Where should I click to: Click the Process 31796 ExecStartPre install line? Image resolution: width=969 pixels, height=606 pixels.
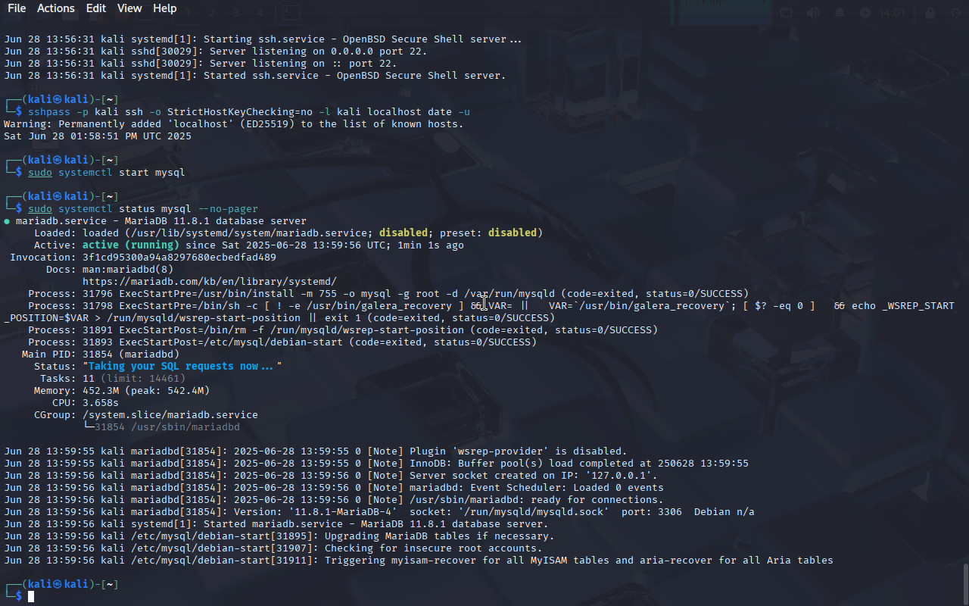point(388,293)
